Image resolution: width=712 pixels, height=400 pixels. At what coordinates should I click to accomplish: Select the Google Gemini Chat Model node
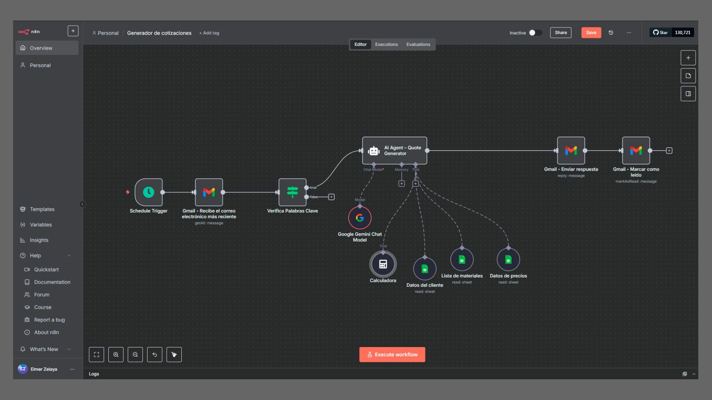[x=359, y=218]
